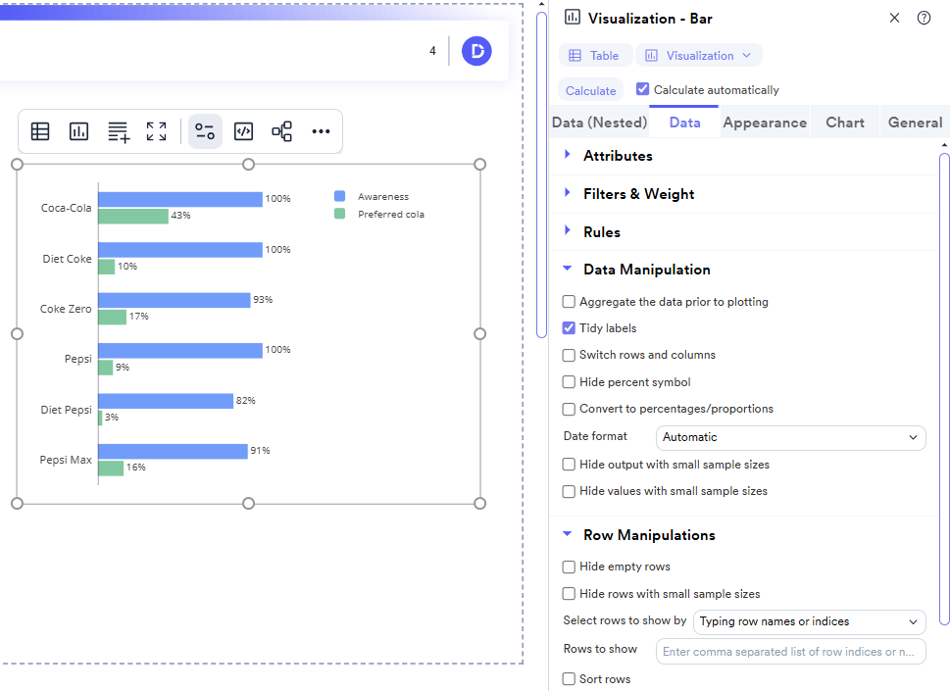950x691 pixels.
Task: Toggle Calculate automatically checkbox
Action: [643, 89]
